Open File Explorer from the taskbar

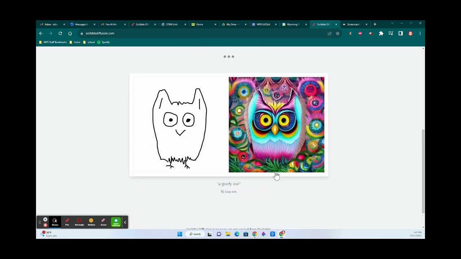coord(228,234)
